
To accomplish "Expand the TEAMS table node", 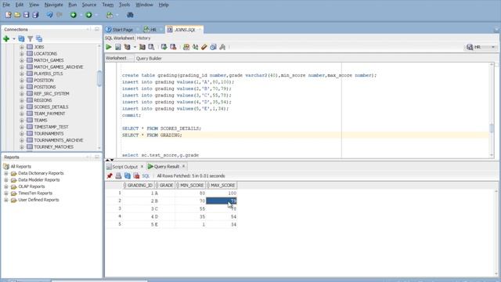I will 22,120.
